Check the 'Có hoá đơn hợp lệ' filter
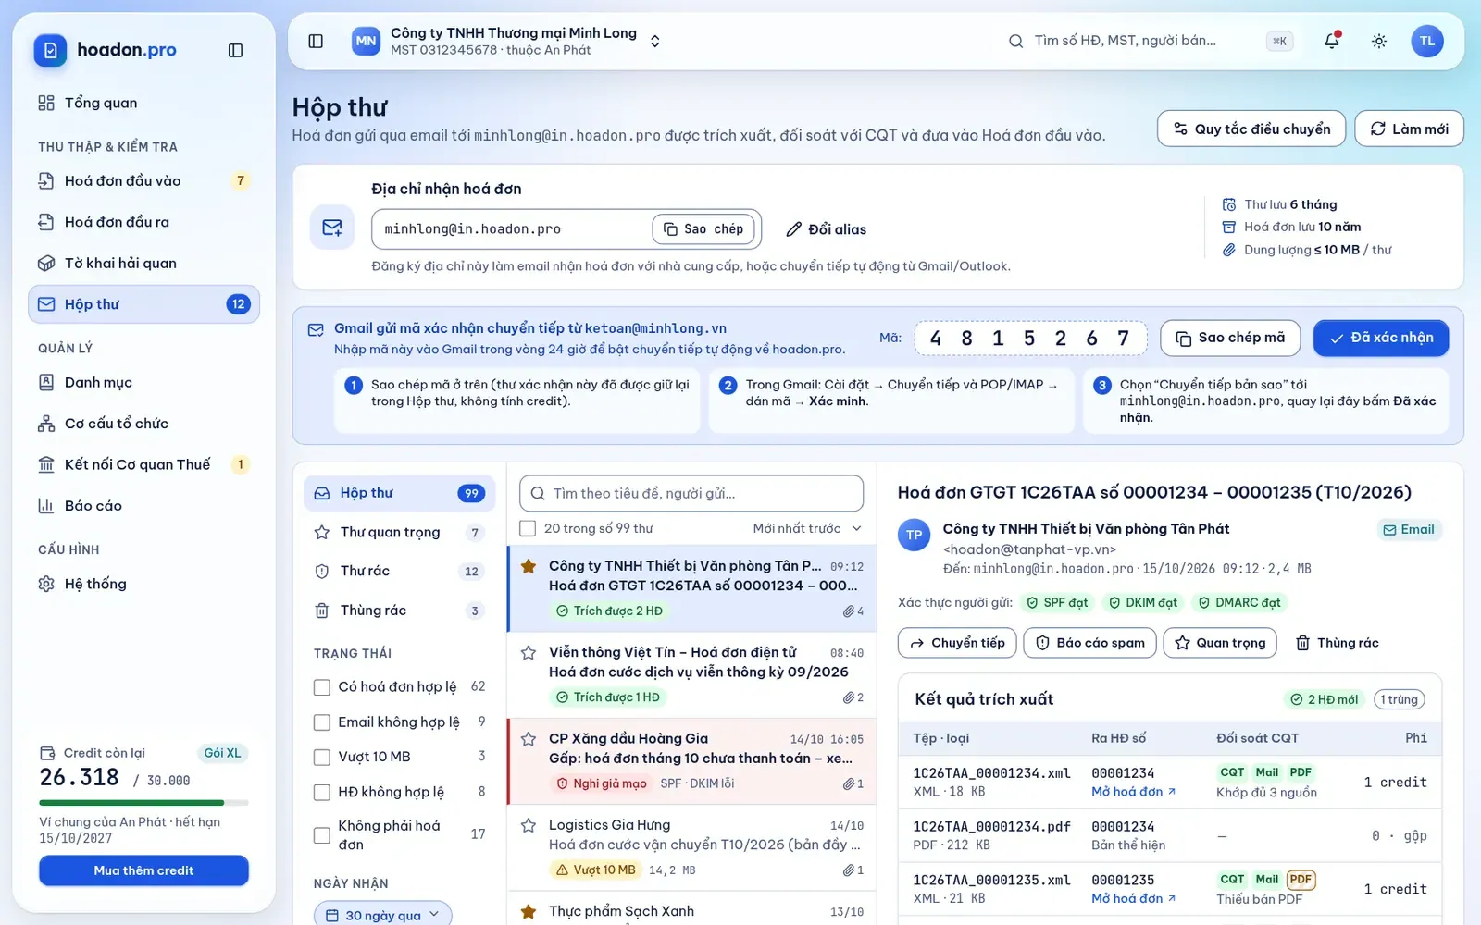 pos(322,687)
